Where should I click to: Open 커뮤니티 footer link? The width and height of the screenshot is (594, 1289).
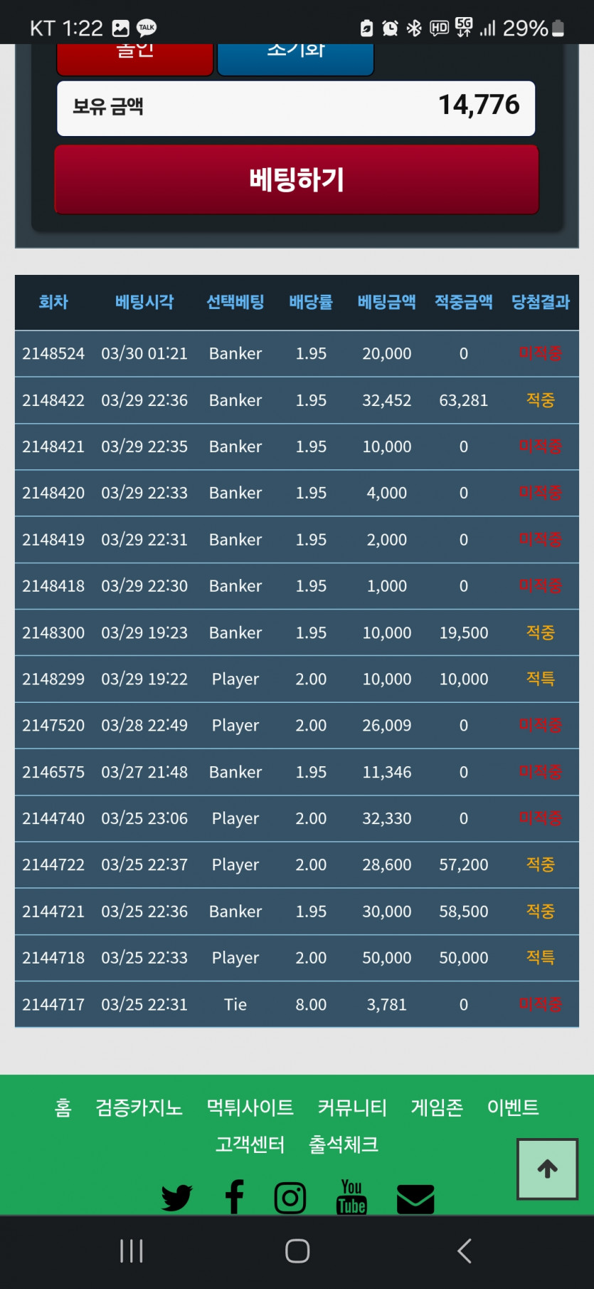352,1107
